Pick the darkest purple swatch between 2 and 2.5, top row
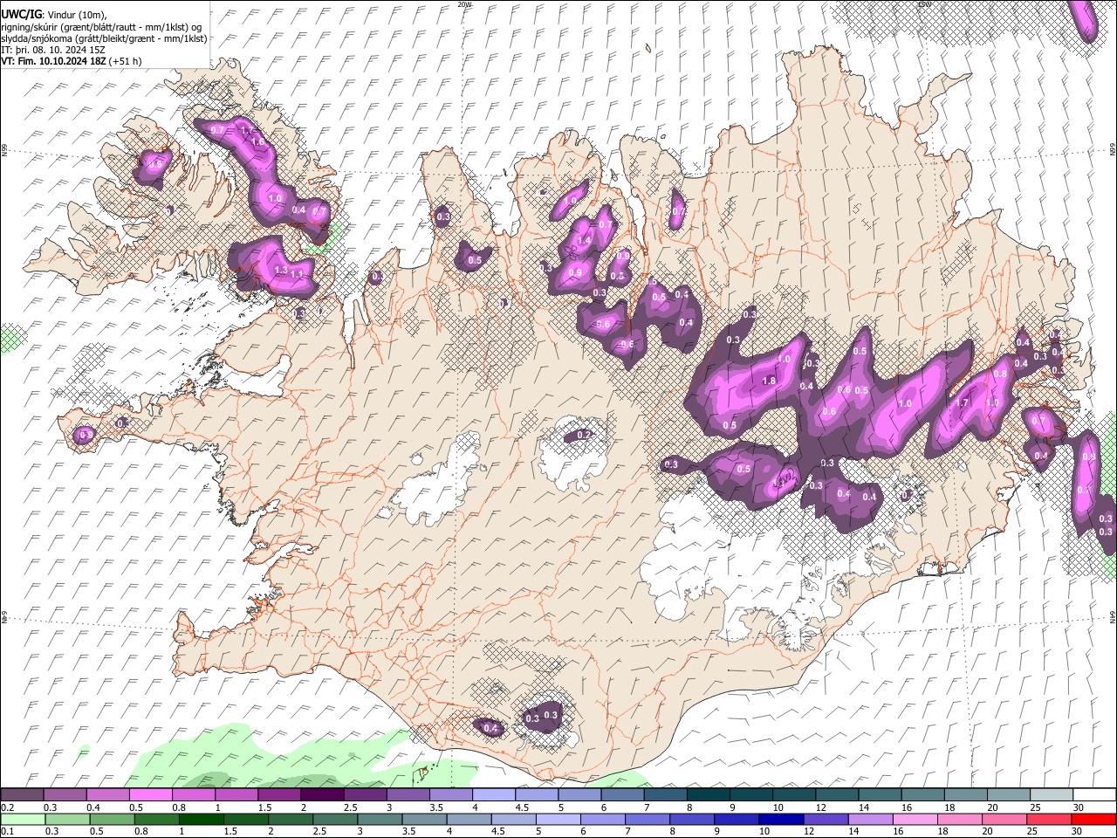 (x=322, y=795)
